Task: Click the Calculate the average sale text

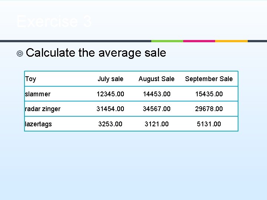Action: (x=96, y=53)
